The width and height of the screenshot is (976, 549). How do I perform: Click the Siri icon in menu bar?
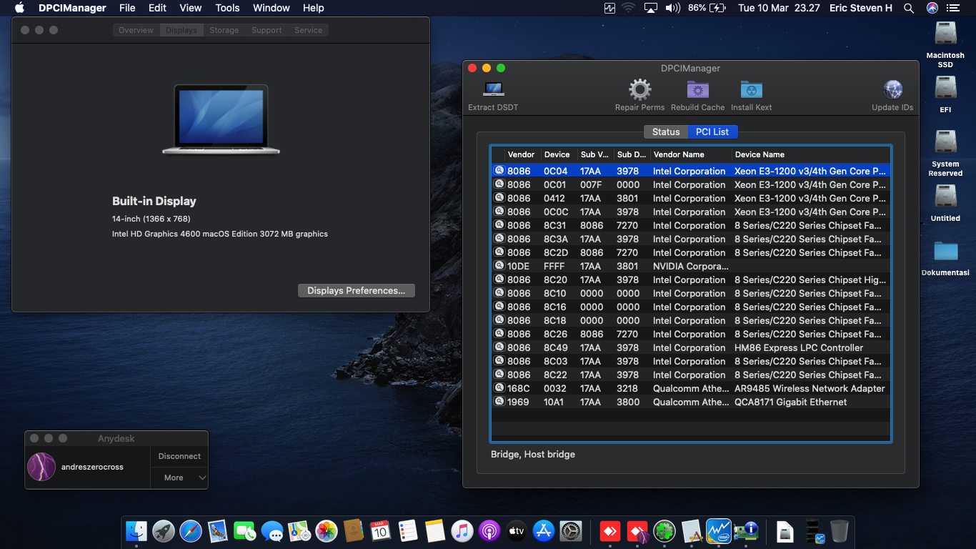pos(932,8)
